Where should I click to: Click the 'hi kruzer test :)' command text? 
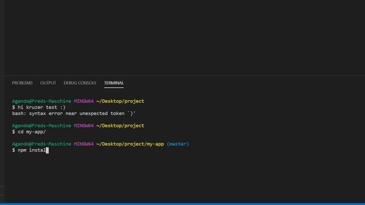coord(42,108)
